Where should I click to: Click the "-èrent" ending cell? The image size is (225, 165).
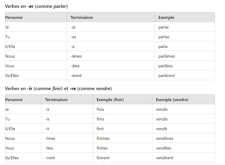[76, 76]
